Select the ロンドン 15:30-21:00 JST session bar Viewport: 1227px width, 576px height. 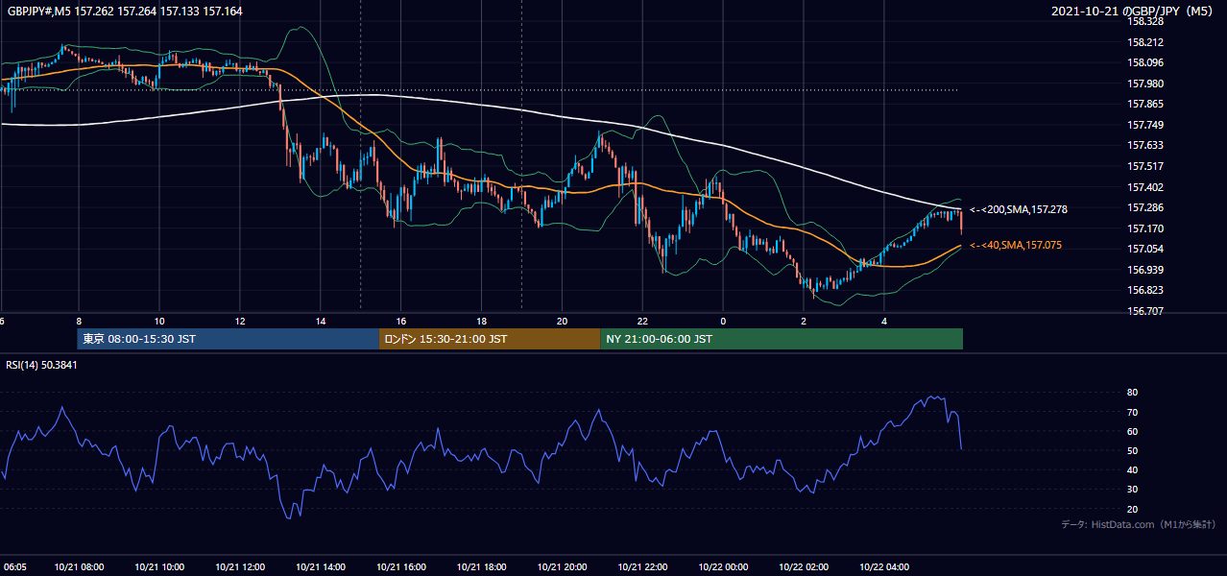click(x=490, y=339)
